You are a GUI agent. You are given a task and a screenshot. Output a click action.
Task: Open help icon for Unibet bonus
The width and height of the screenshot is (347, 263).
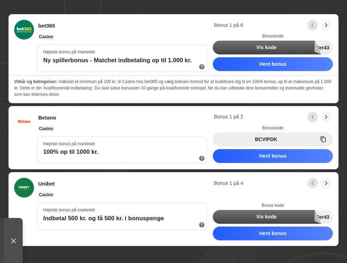[202, 225]
